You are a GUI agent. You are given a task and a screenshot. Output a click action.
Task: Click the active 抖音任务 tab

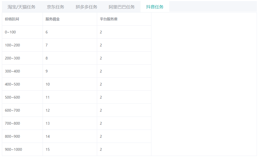[155, 7]
